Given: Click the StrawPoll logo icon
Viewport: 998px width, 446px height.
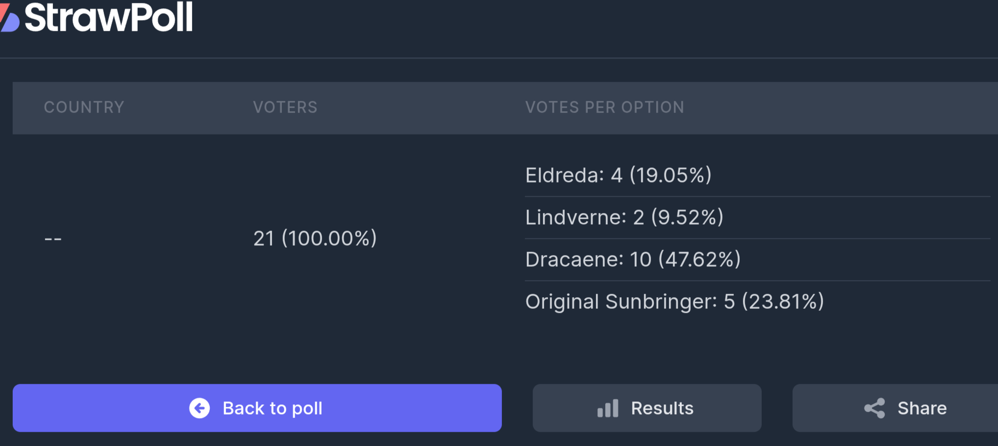Looking at the screenshot, I should 9,17.
